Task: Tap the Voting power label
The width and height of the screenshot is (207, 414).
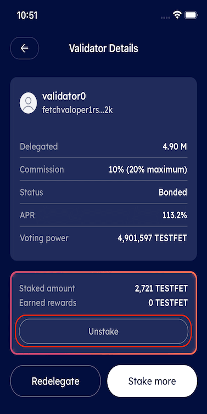Action: pyautogui.click(x=44, y=239)
